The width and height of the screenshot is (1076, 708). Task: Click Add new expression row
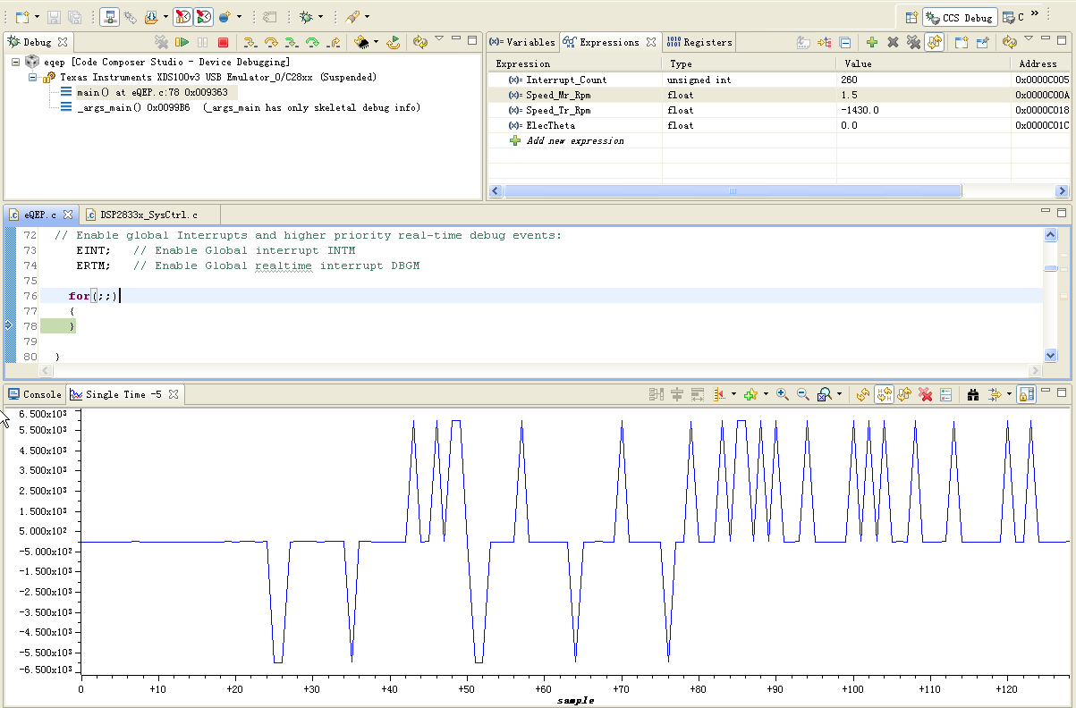(575, 140)
